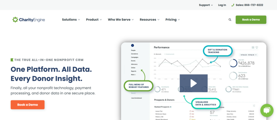Expand the Support dropdown at the top
The image size is (277, 120).
point(206,5)
